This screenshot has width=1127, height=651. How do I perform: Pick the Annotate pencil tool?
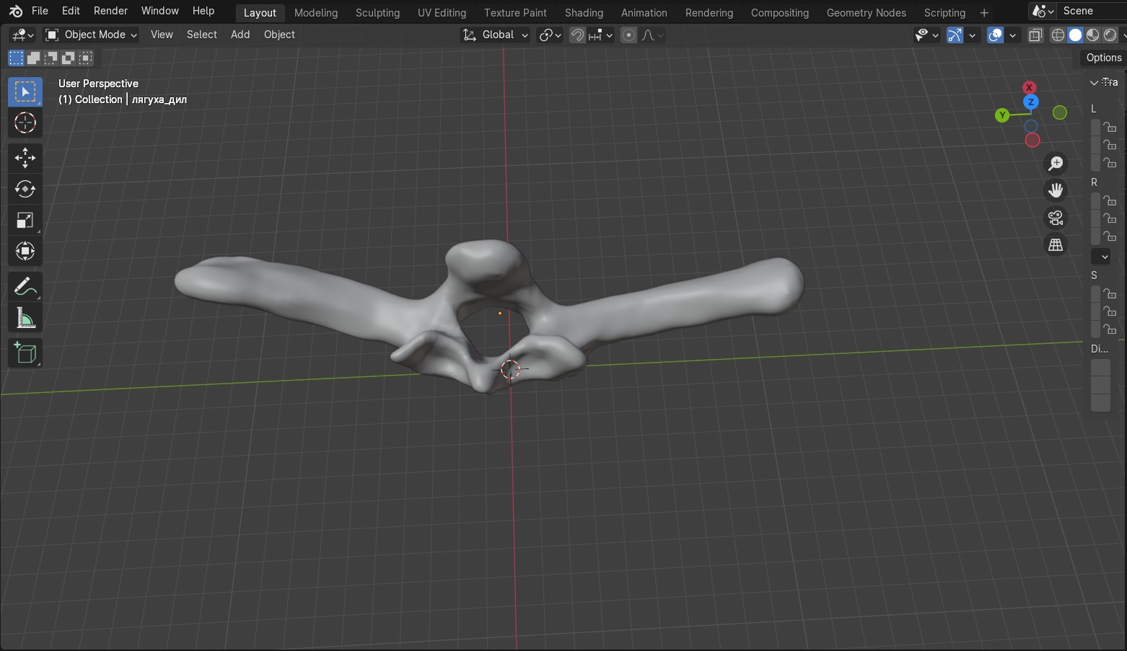pyautogui.click(x=25, y=287)
